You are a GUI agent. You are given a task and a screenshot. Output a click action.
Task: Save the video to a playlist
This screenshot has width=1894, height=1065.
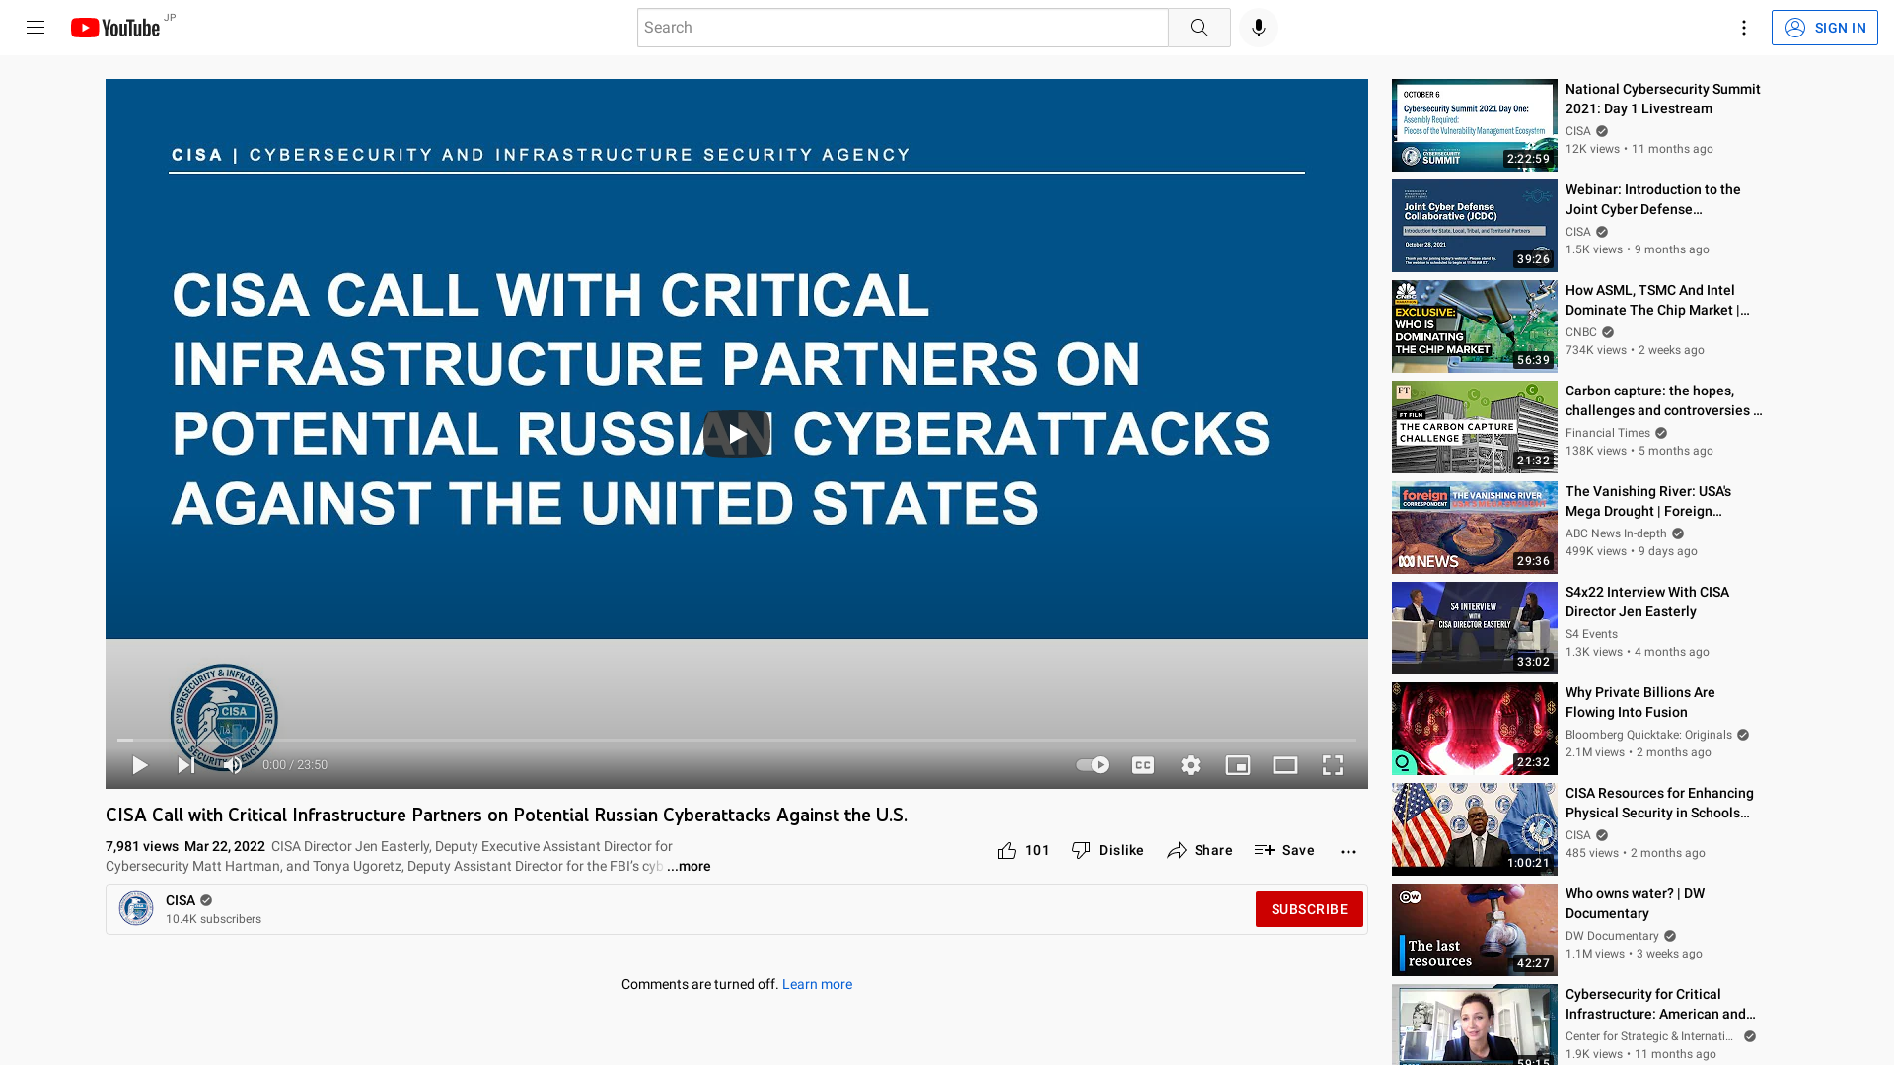click(x=1284, y=851)
